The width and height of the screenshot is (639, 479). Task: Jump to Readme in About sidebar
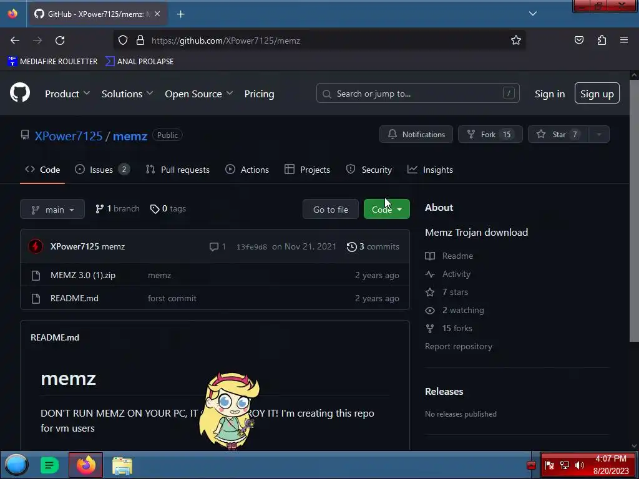[x=449, y=256]
